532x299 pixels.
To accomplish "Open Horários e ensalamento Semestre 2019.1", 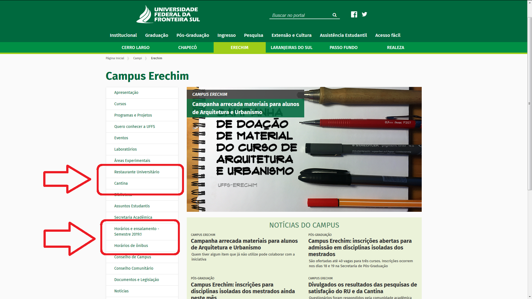I will (x=142, y=231).
